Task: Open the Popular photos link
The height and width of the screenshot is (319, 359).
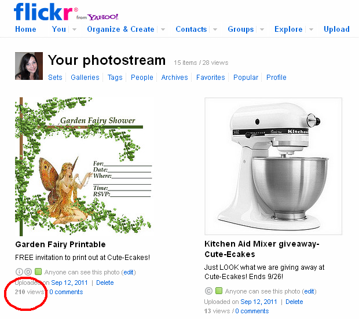Action: (246, 78)
